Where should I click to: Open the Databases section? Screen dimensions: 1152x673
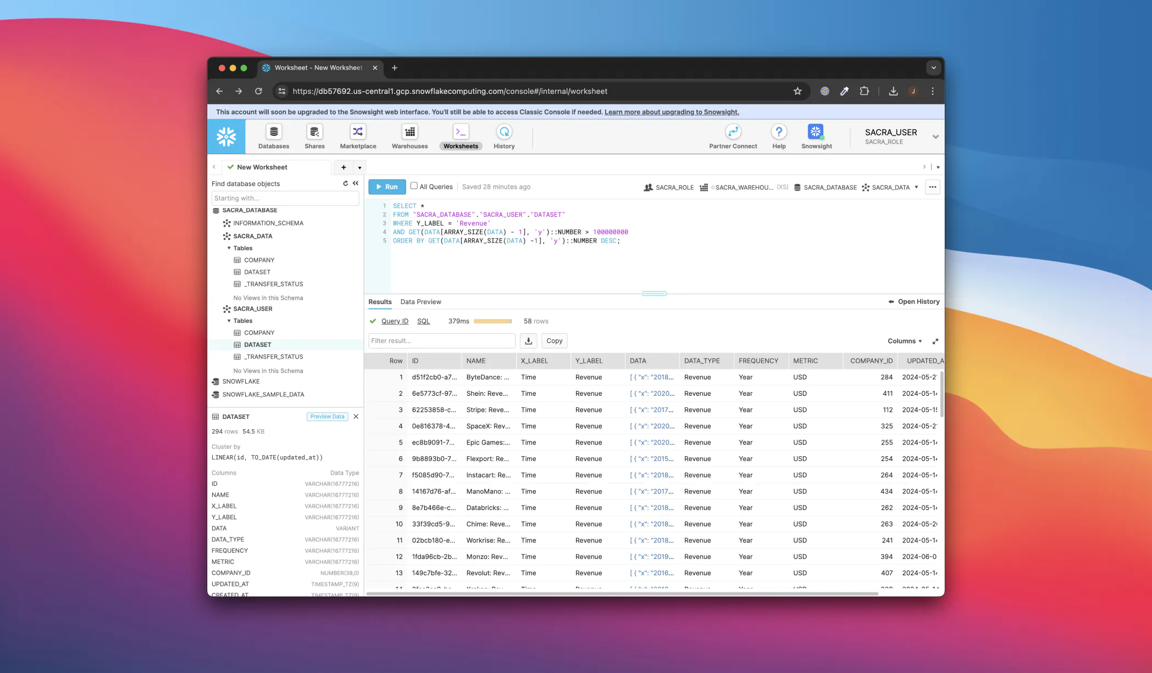coord(274,136)
